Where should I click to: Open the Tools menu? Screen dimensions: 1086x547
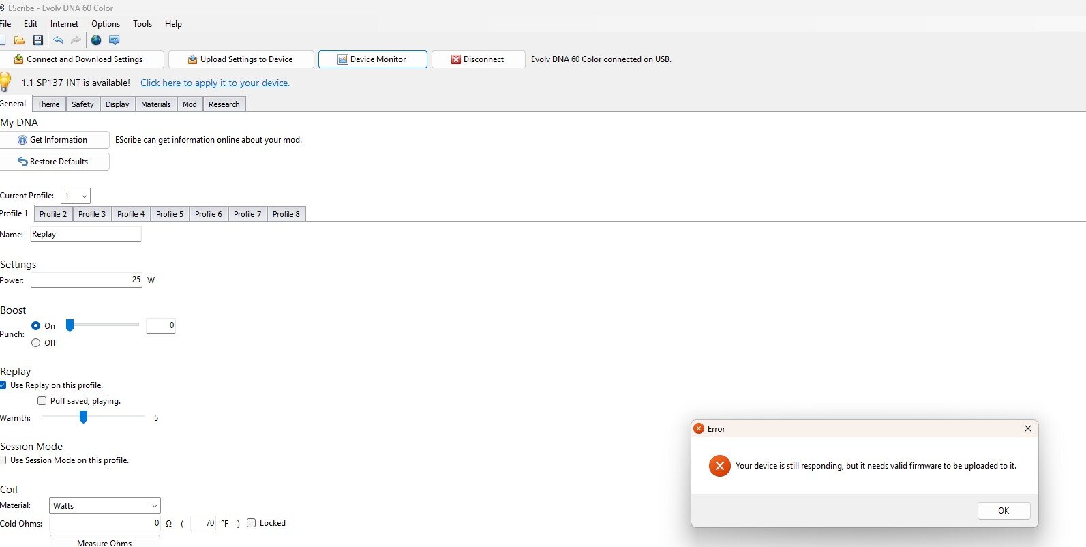142,24
